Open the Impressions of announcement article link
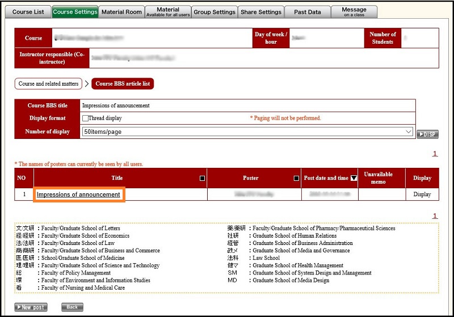Image resolution: width=454 pixels, height=317 pixels. (x=78, y=195)
